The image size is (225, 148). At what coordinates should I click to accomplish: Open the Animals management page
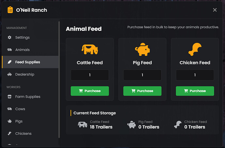pyautogui.click(x=22, y=50)
